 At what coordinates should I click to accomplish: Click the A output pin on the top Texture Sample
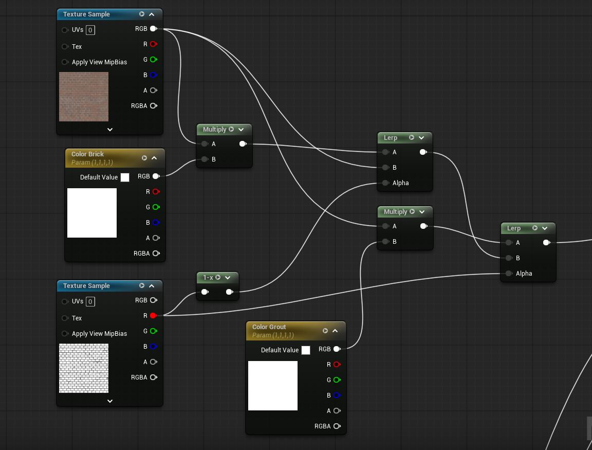(153, 90)
